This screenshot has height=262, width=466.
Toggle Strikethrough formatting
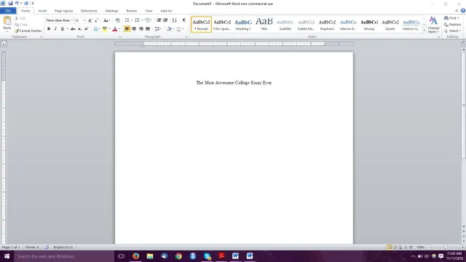click(73, 29)
